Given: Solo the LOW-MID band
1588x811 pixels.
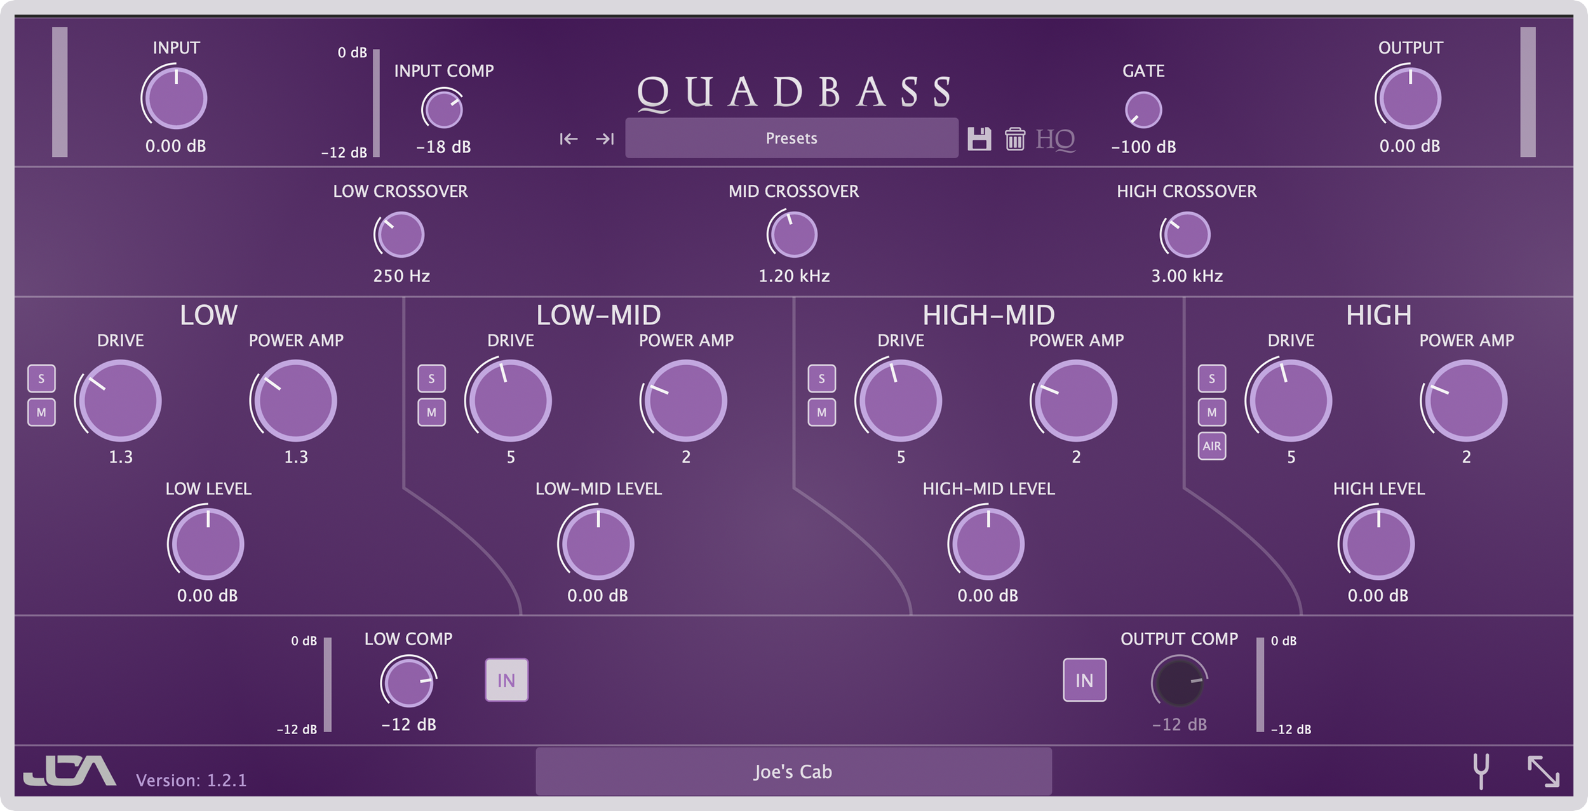Looking at the screenshot, I should tap(431, 379).
